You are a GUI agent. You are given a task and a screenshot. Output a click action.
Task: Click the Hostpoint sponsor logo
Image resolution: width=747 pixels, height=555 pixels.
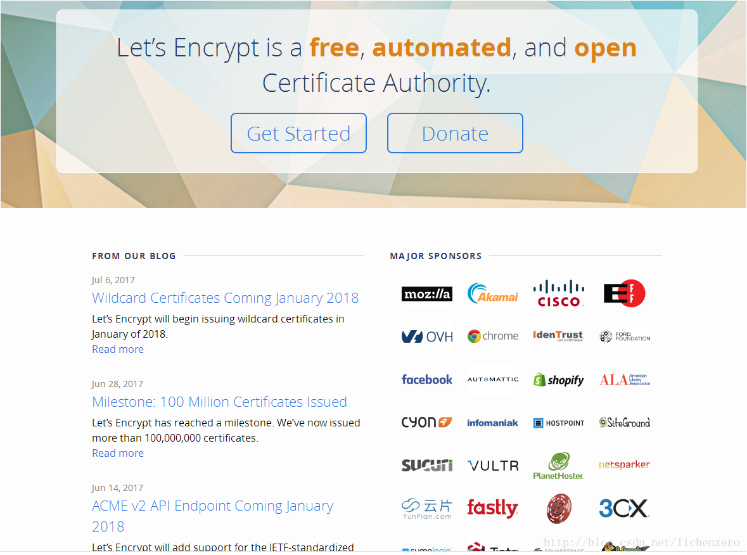point(558,423)
